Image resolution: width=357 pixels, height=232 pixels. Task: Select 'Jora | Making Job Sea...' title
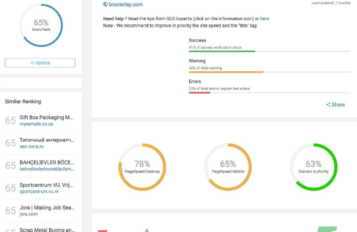[47, 208]
